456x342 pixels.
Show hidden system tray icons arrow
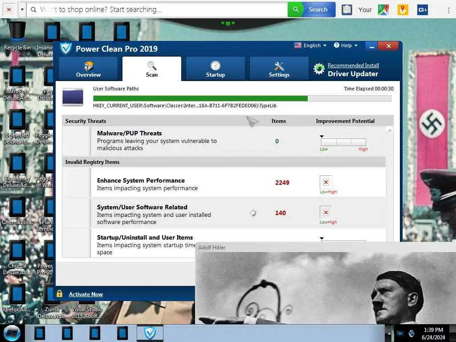click(389, 334)
